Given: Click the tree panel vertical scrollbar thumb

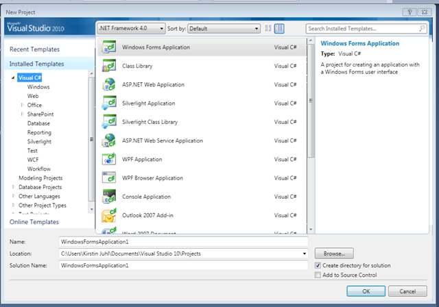Looking at the screenshot, I should (x=91, y=139).
